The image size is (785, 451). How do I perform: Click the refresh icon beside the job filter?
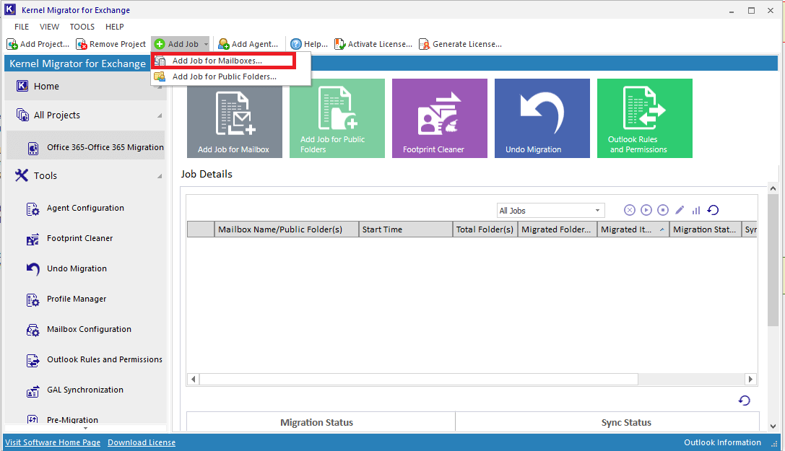[x=713, y=210]
